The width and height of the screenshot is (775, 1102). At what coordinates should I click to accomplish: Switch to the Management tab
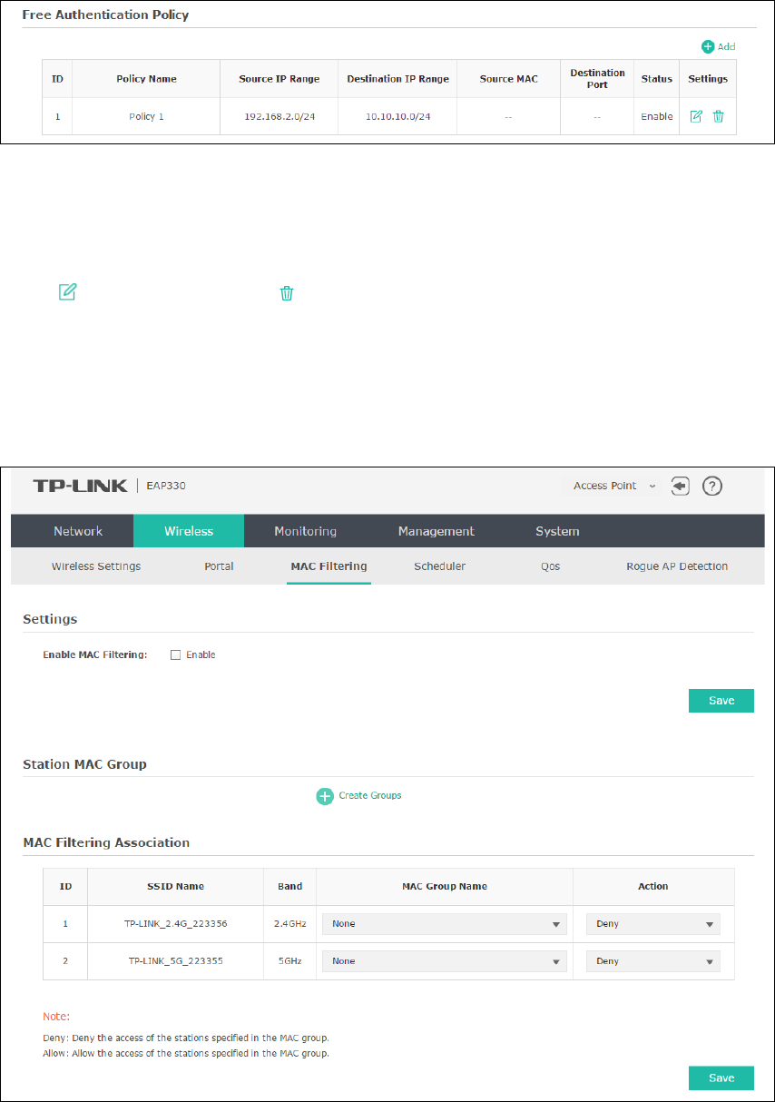coord(437,531)
